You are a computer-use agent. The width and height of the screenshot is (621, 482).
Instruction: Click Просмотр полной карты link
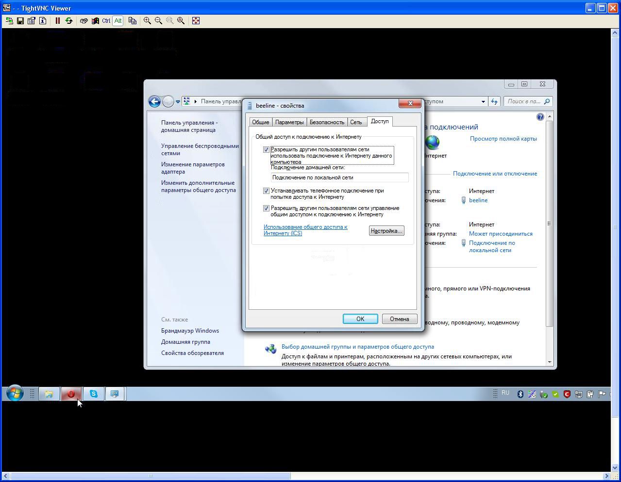click(x=504, y=139)
